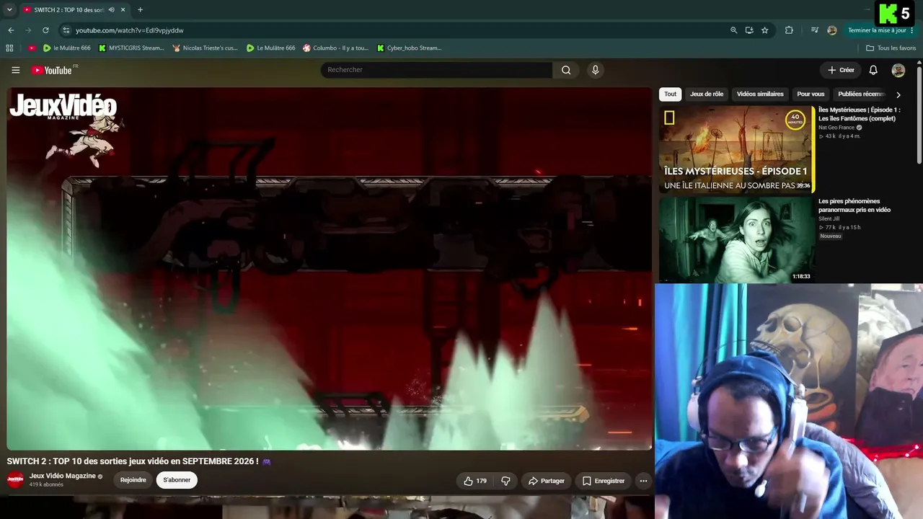
Task: Open the Silent Jill channel
Action: point(829,218)
